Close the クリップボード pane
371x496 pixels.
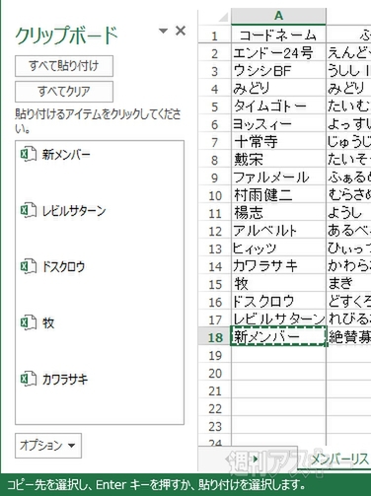[x=181, y=31]
